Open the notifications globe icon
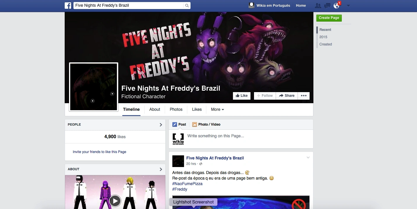The image size is (417, 209). [x=337, y=6]
